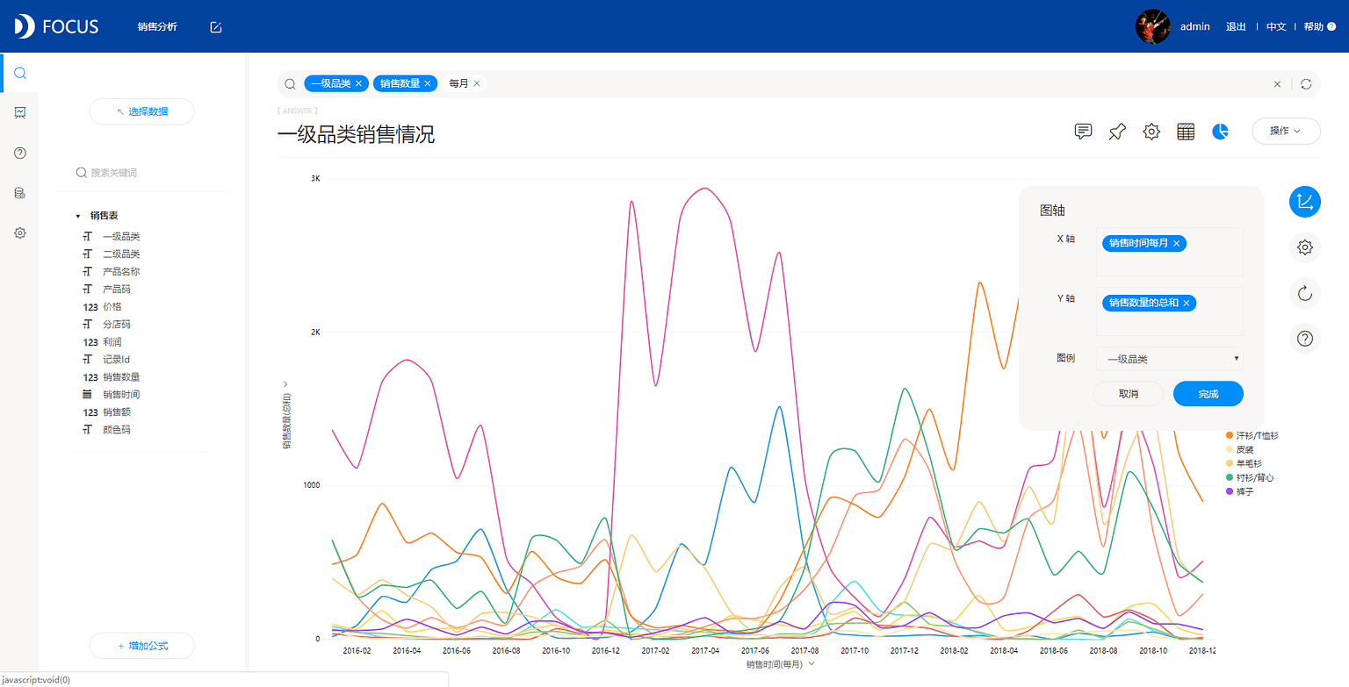
Task: Open the 操作 dropdown
Action: coord(1286,131)
